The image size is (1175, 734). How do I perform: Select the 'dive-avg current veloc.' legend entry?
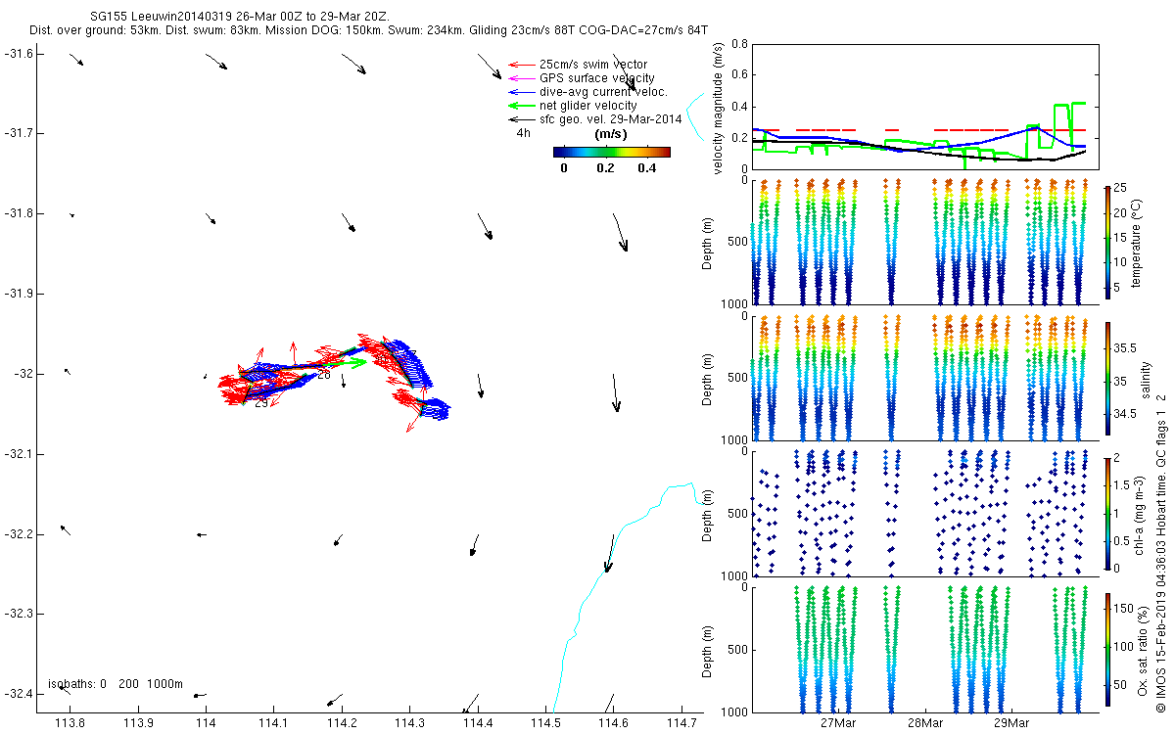[x=603, y=91]
